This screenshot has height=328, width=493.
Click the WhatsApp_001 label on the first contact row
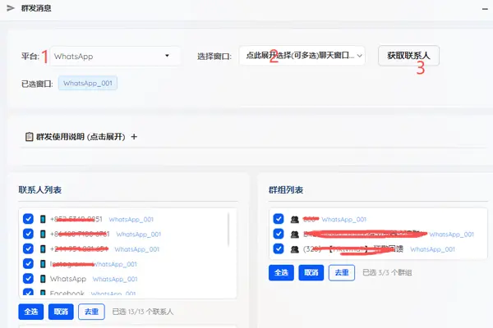tap(131, 220)
